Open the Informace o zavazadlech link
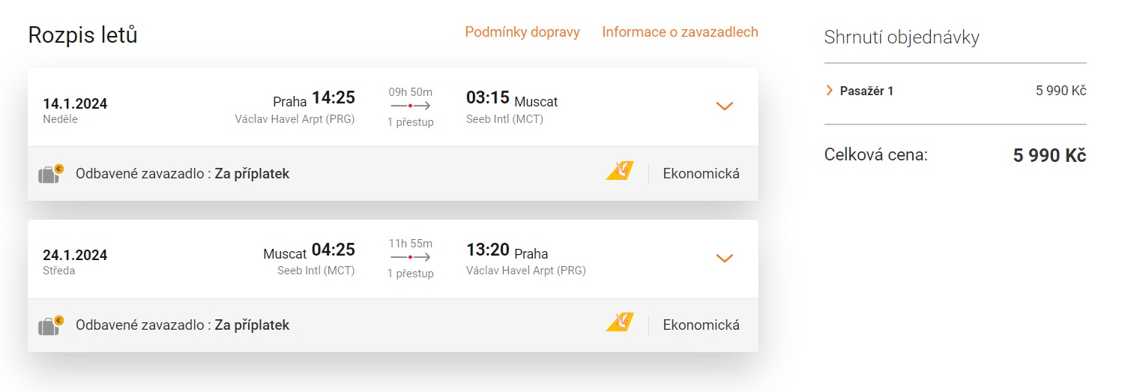 (x=680, y=32)
